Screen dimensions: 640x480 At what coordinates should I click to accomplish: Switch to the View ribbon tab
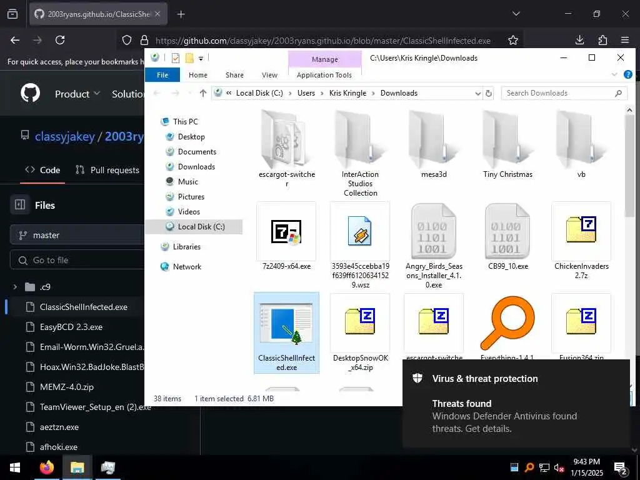pos(269,75)
